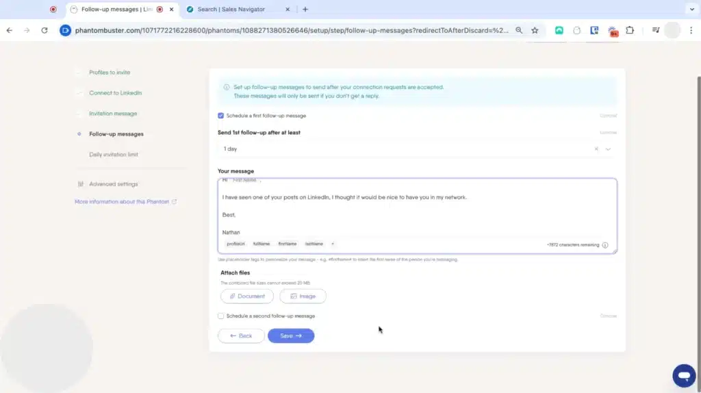The height and width of the screenshot is (393, 701).
Task: Open the 'Daily invitation limit' step
Action: (x=114, y=155)
